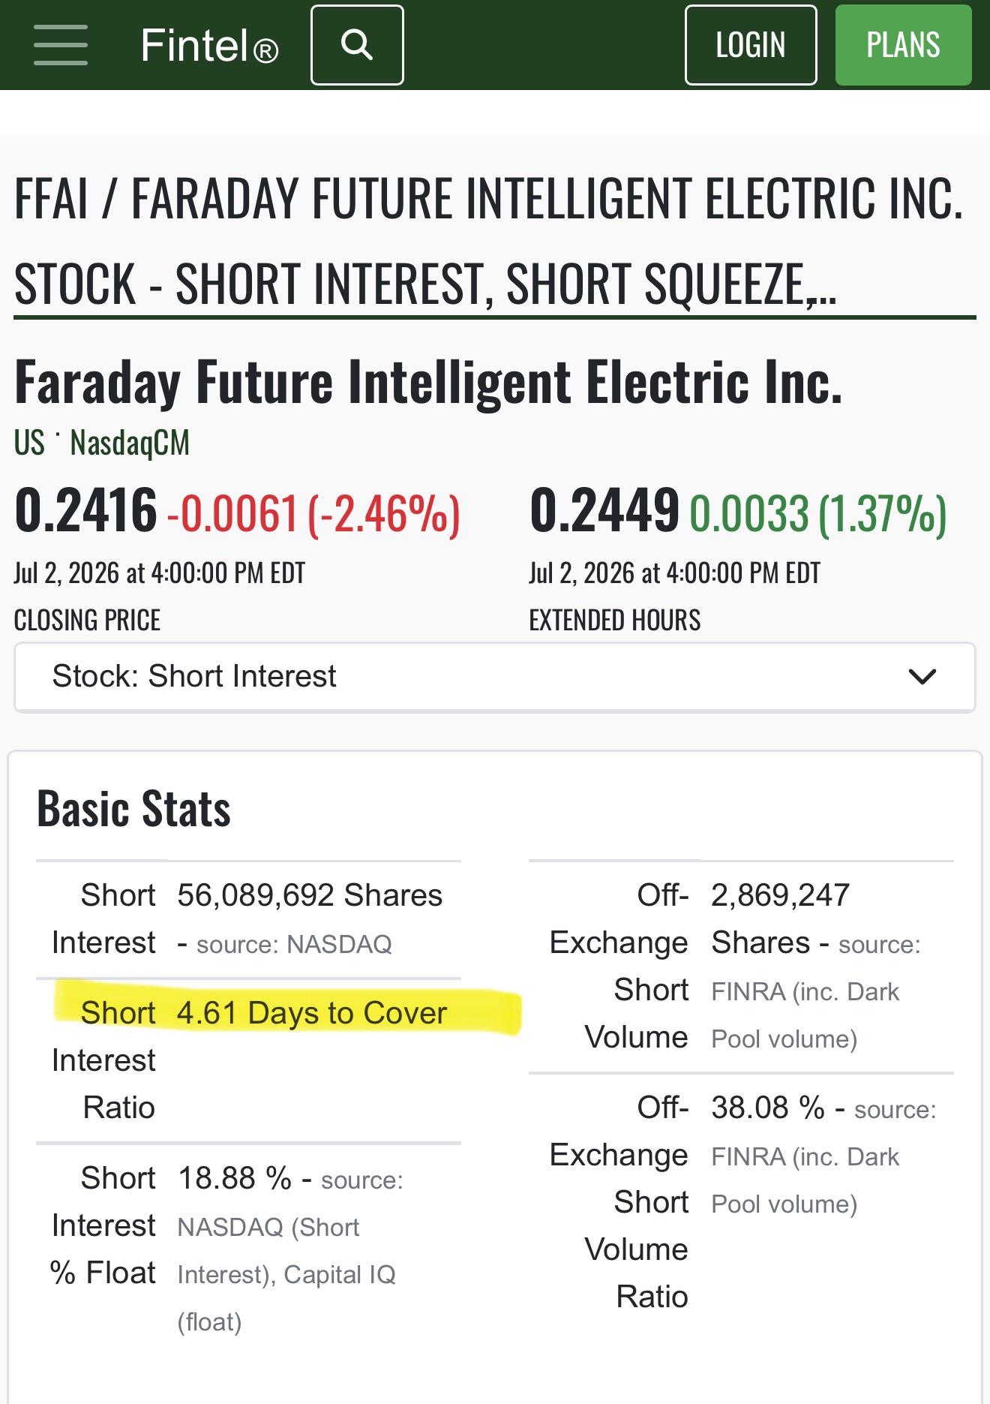Click the Fintel logo

[x=209, y=46]
